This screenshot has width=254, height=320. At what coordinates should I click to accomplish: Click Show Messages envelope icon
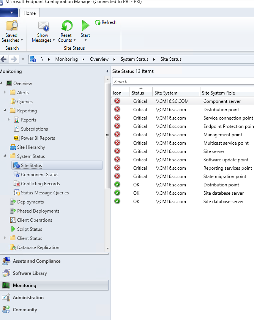pyautogui.click(x=44, y=27)
